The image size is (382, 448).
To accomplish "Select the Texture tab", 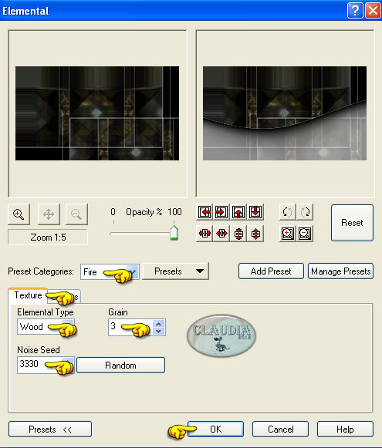I will 28,295.
